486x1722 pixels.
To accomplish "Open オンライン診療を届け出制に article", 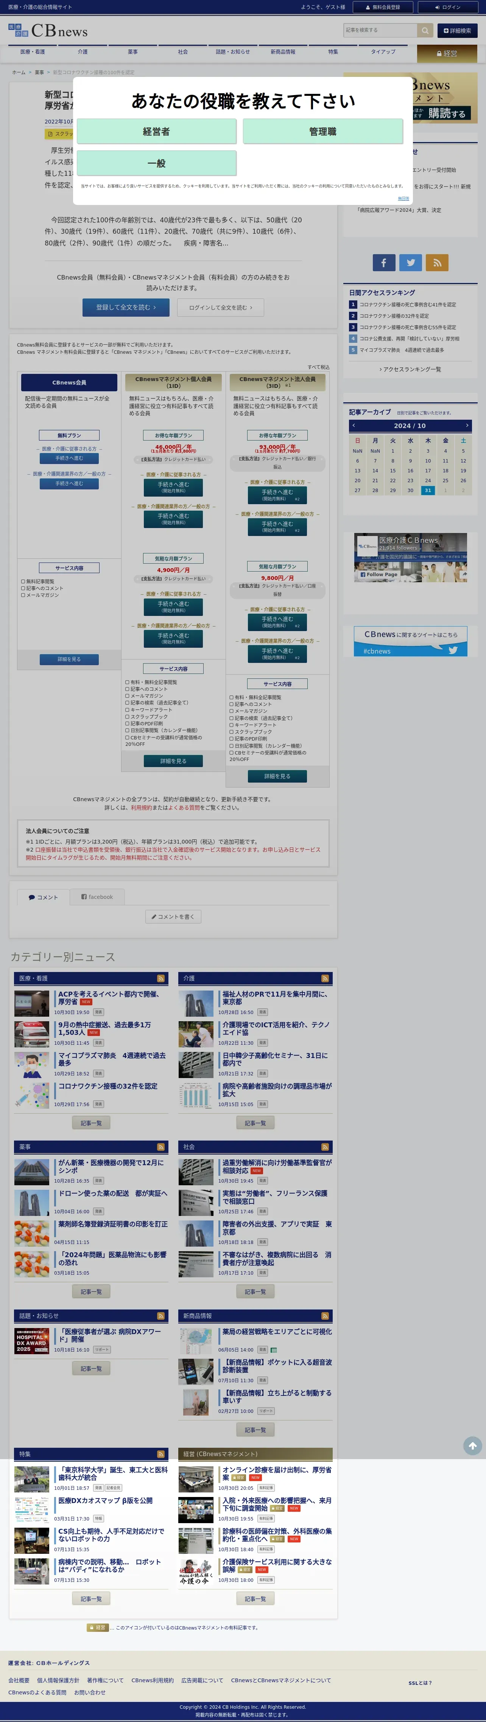I will pyautogui.click(x=277, y=1474).
